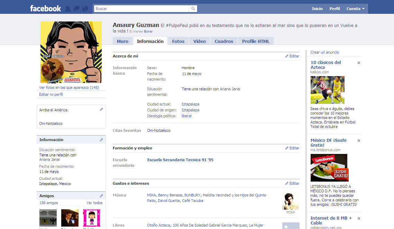Open friend requests icon in top bar

(x=68, y=9)
